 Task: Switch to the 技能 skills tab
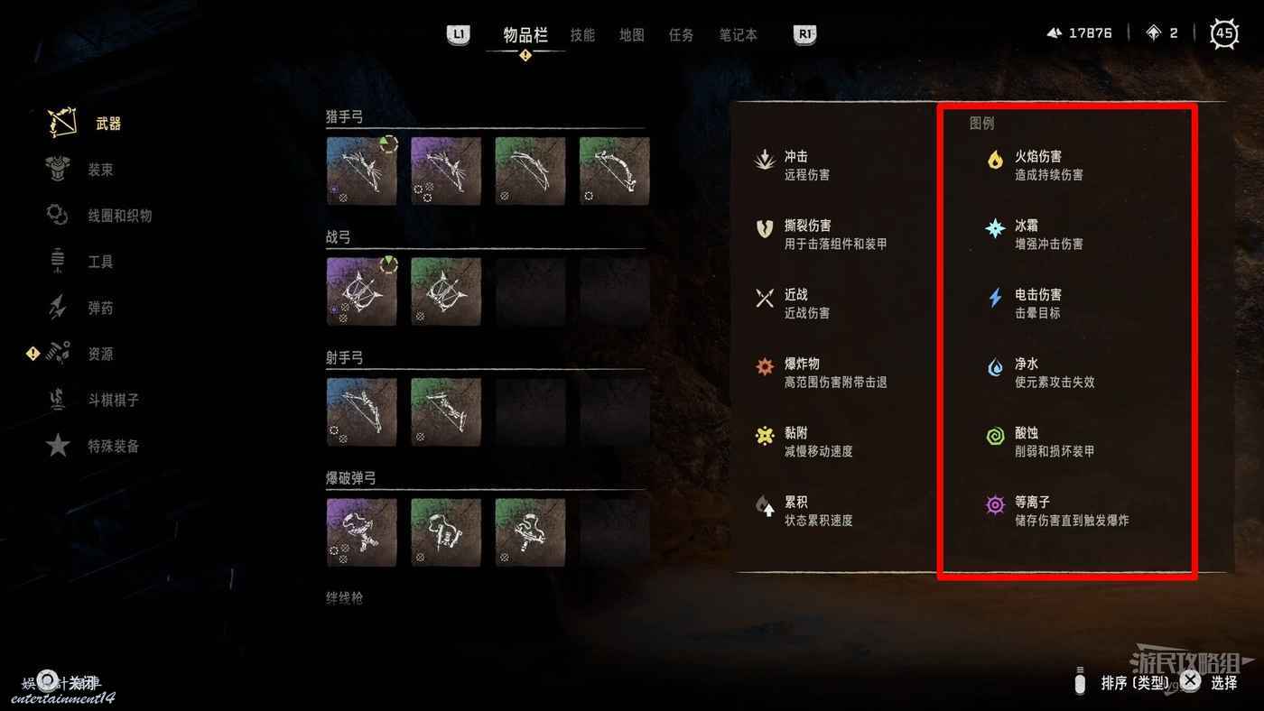582,35
